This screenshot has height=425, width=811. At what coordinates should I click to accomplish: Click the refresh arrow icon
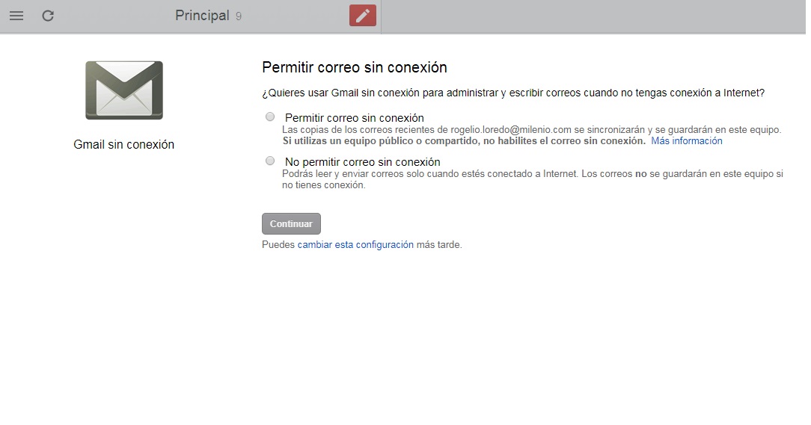48,16
